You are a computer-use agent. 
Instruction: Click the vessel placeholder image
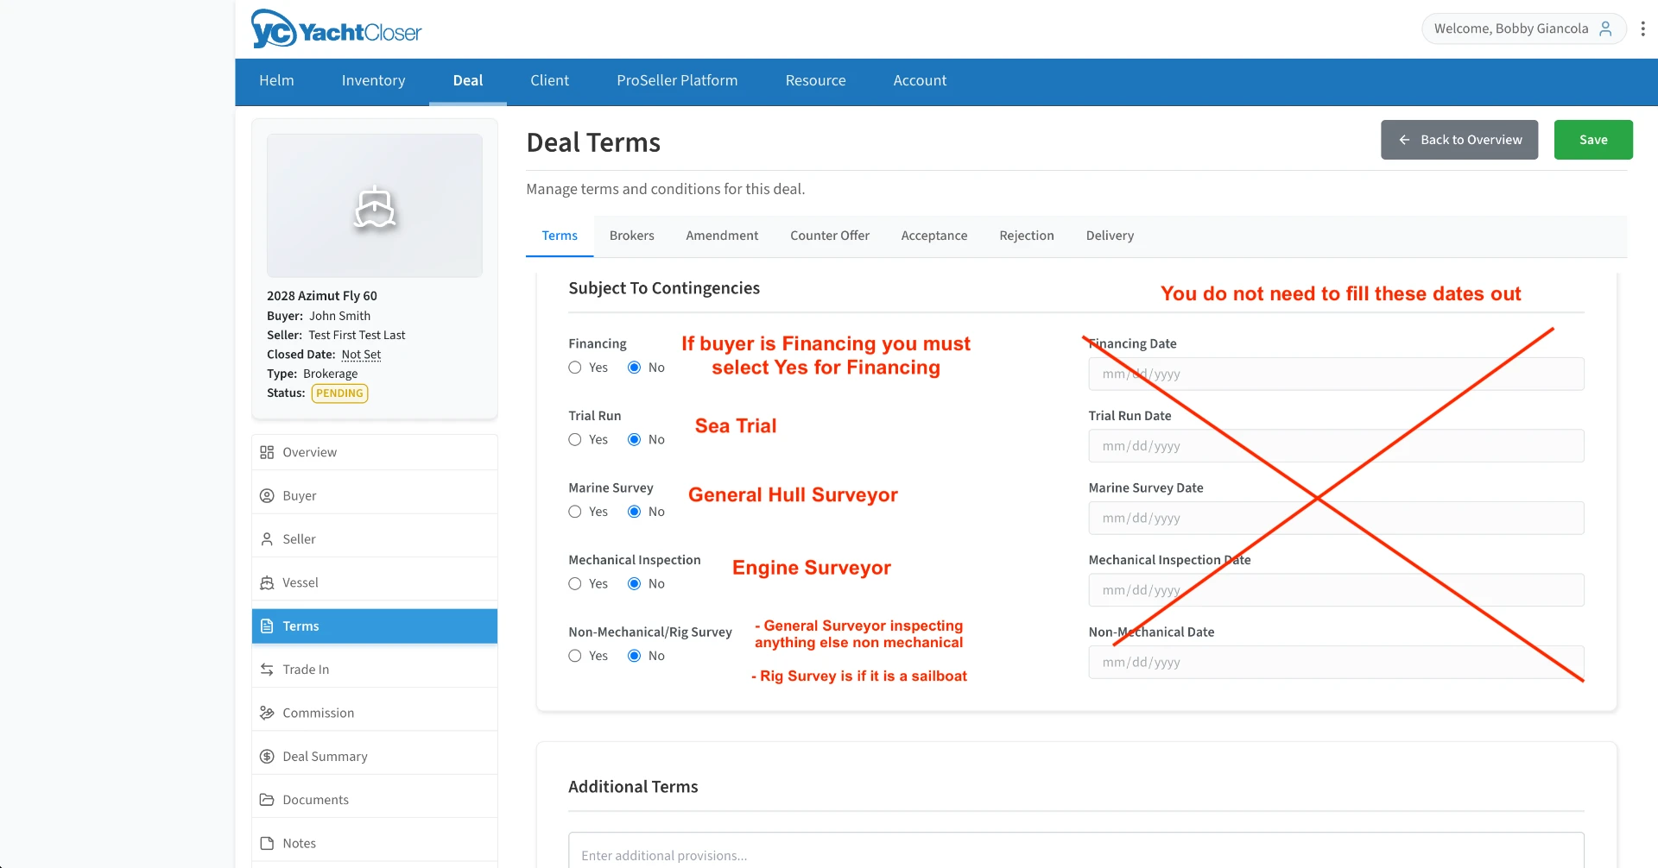coord(375,205)
